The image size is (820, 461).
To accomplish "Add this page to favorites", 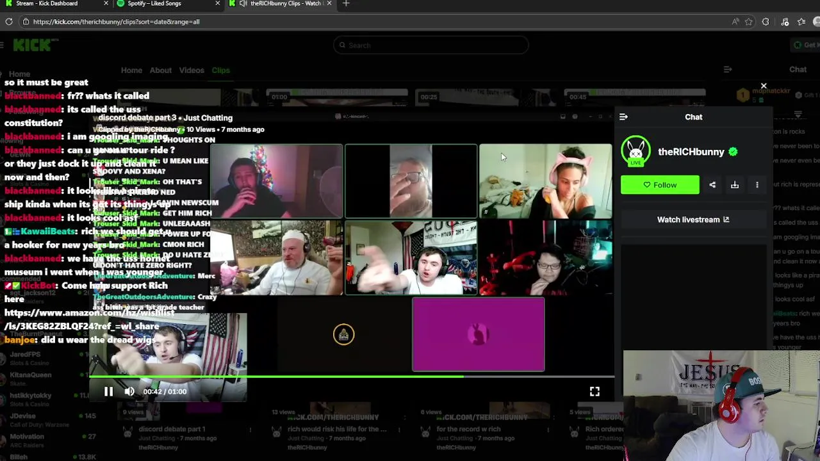I will coord(749,22).
